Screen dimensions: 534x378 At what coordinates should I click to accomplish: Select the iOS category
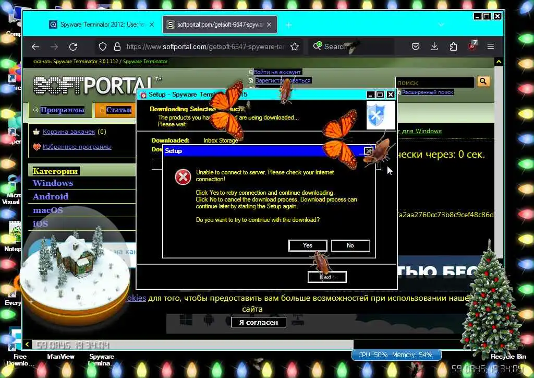40,224
